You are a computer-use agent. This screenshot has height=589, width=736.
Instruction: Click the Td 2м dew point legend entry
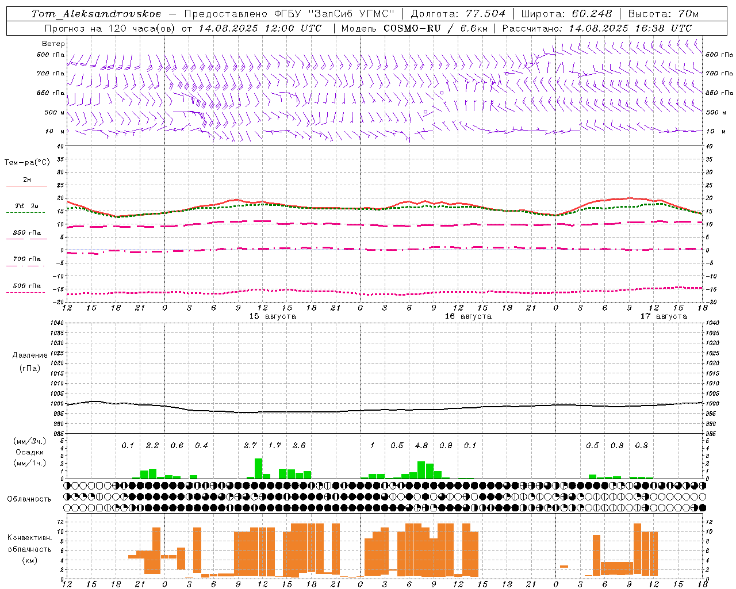tap(26, 206)
